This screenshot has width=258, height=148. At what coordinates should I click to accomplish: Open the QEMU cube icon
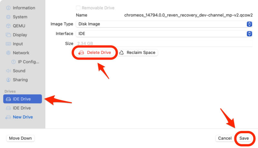[8, 26]
